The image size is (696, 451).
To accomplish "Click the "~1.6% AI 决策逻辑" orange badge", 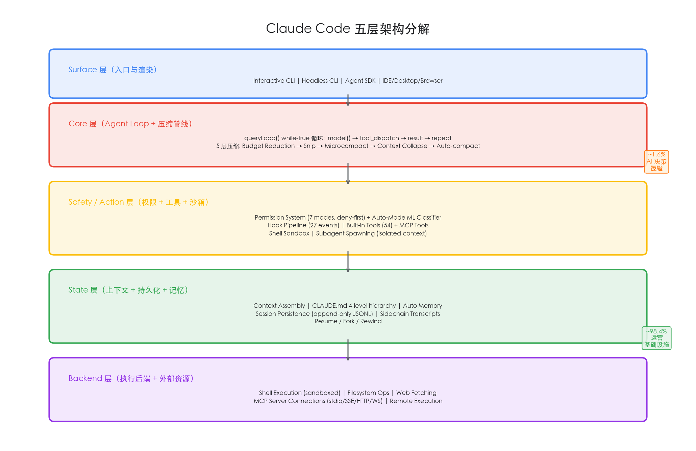I will (x=656, y=162).
